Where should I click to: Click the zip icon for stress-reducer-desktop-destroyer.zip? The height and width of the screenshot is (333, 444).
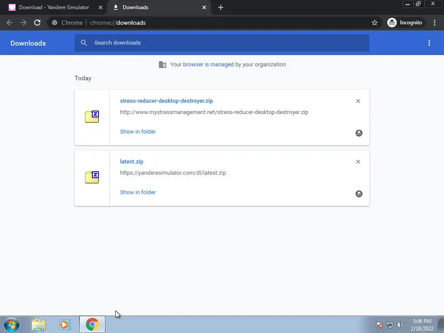(x=92, y=117)
